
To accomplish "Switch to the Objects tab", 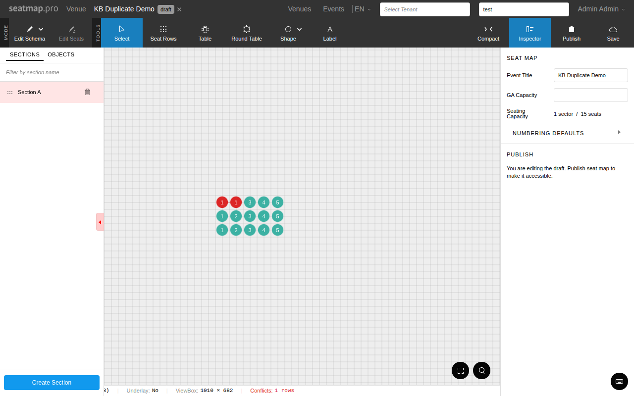I will [x=61, y=54].
